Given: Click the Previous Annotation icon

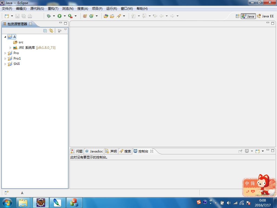Looking at the screenshot, I should pos(144,16).
